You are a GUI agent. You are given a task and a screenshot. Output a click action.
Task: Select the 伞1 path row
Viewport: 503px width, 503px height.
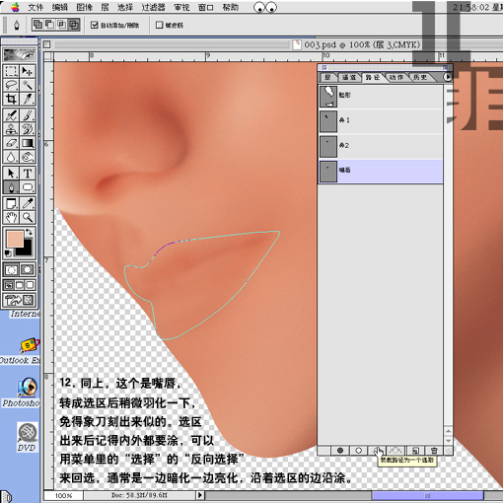click(x=381, y=120)
